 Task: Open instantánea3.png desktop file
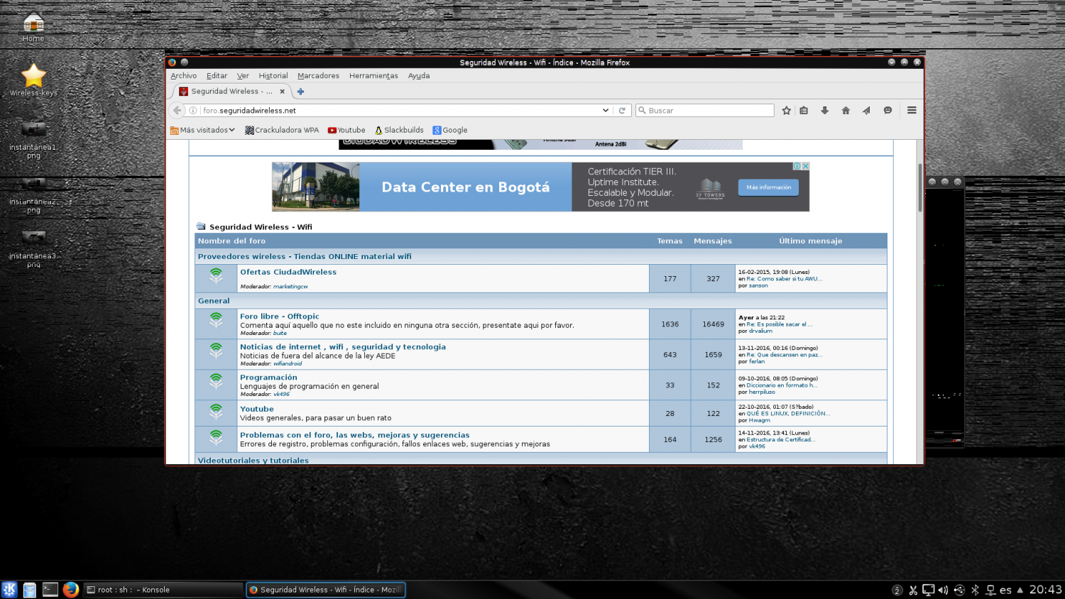click(x=33, y=248)
